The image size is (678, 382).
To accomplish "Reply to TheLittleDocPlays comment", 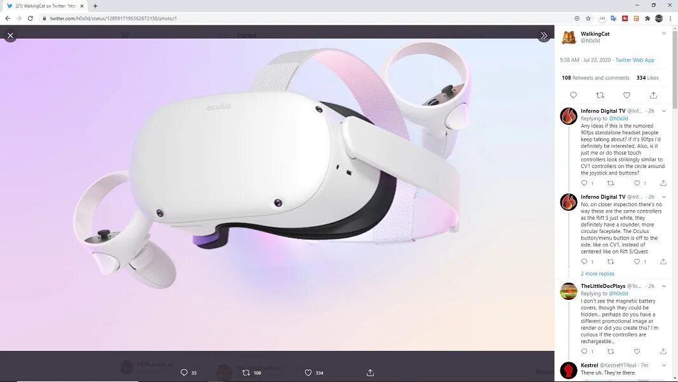I will tap(584, 351).
